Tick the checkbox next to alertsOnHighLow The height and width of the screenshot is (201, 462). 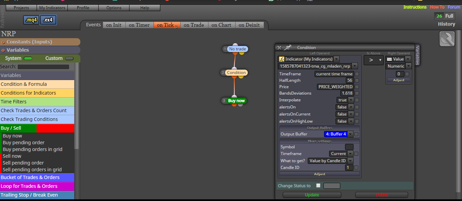click(357, 121)
